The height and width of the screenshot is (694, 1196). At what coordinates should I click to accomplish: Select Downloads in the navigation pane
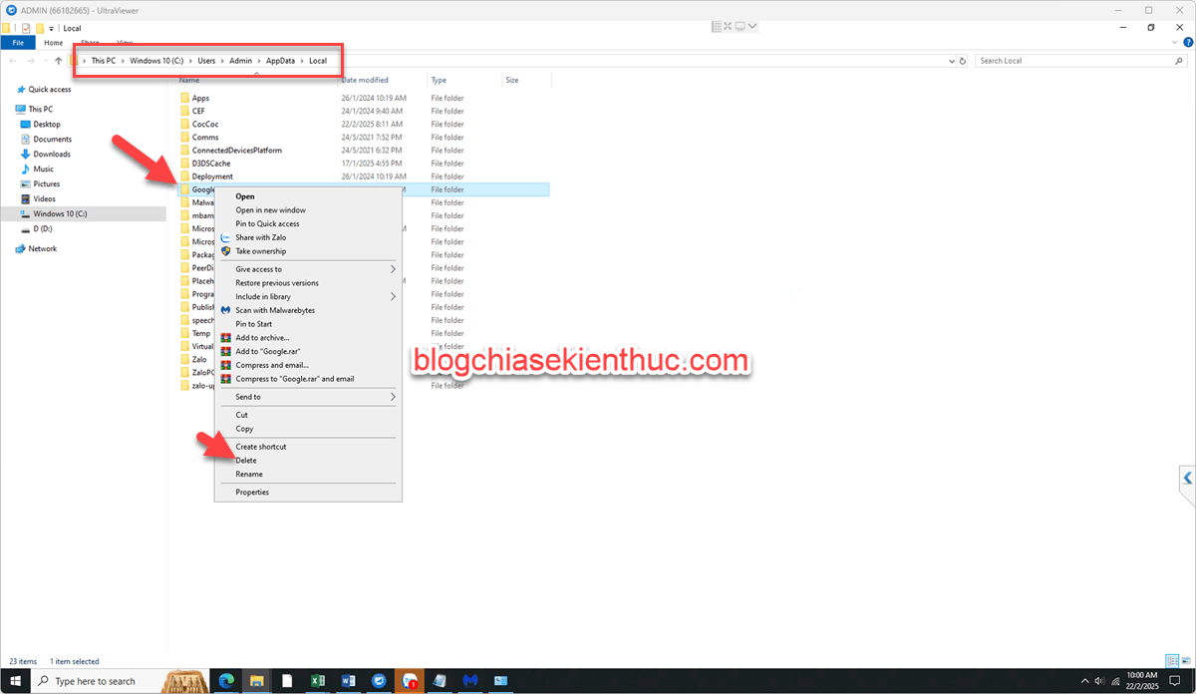click(x=52, y=155)
